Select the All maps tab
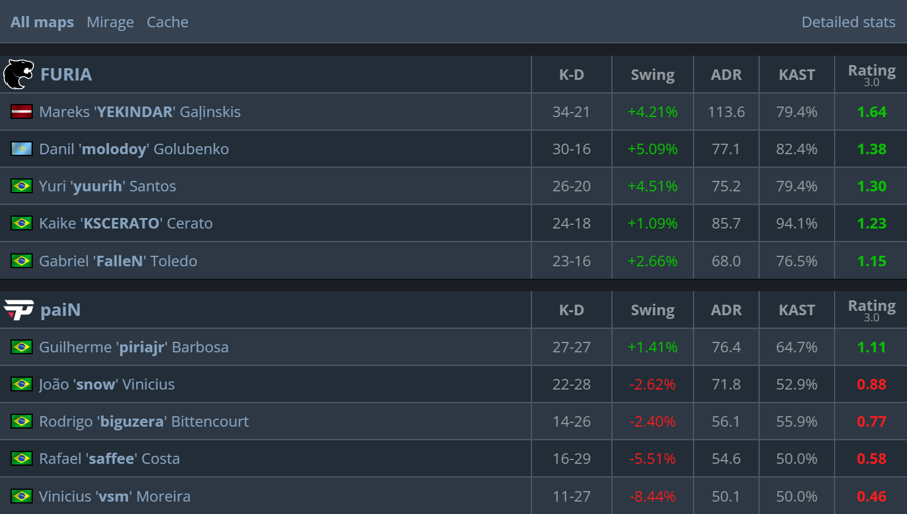 42,22
